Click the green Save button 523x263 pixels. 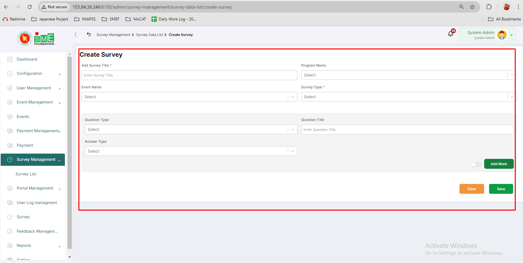tap(501, 189)
